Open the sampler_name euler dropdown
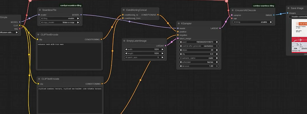Viewport: 307px width, 114px height. (x=199, y=58)
